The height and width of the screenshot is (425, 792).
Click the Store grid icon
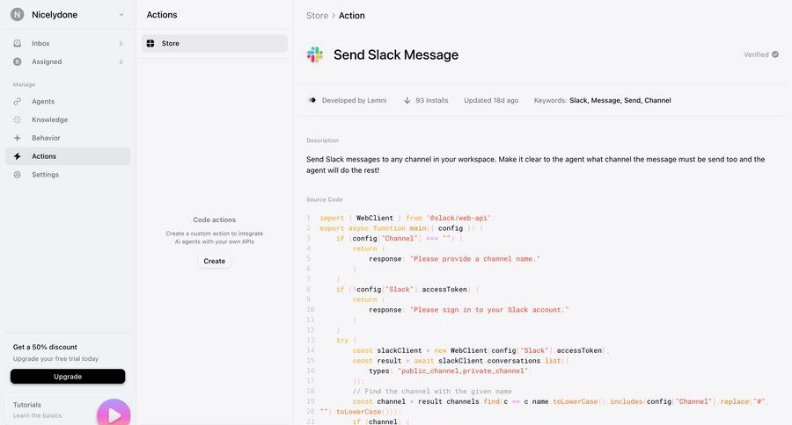pos(150,43)
